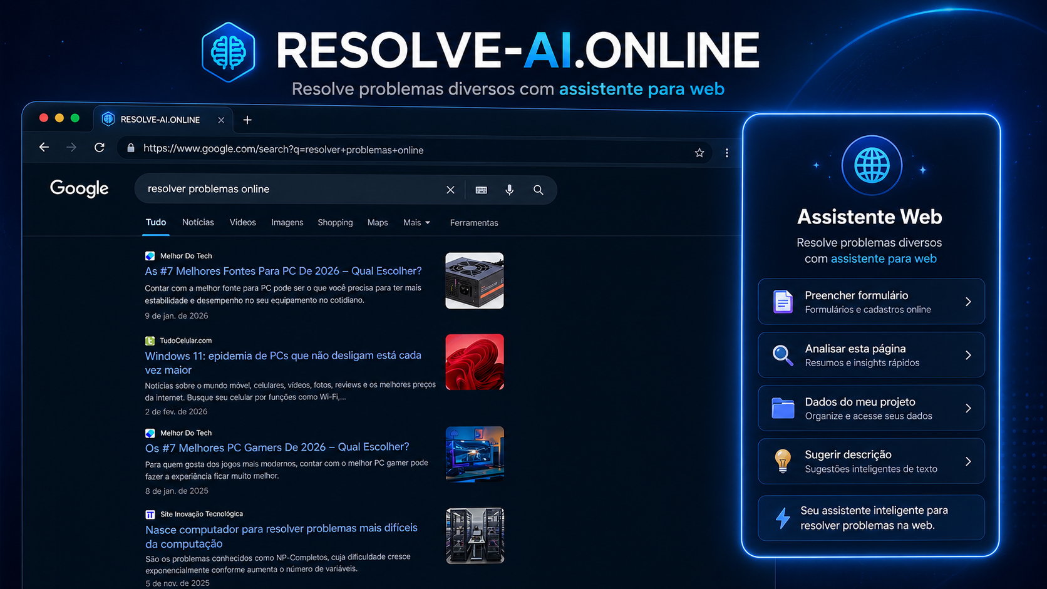The image size is (1047, 589).
Task: Click the gaming PC setup thumbnail
Action: tap(475, 454)
